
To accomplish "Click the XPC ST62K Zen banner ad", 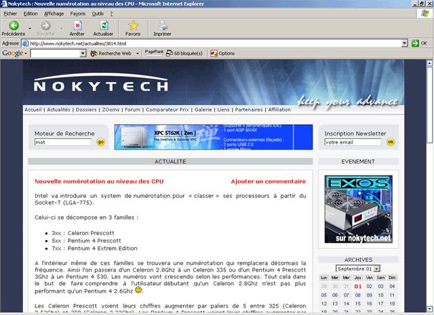I will tap(214, 137).
